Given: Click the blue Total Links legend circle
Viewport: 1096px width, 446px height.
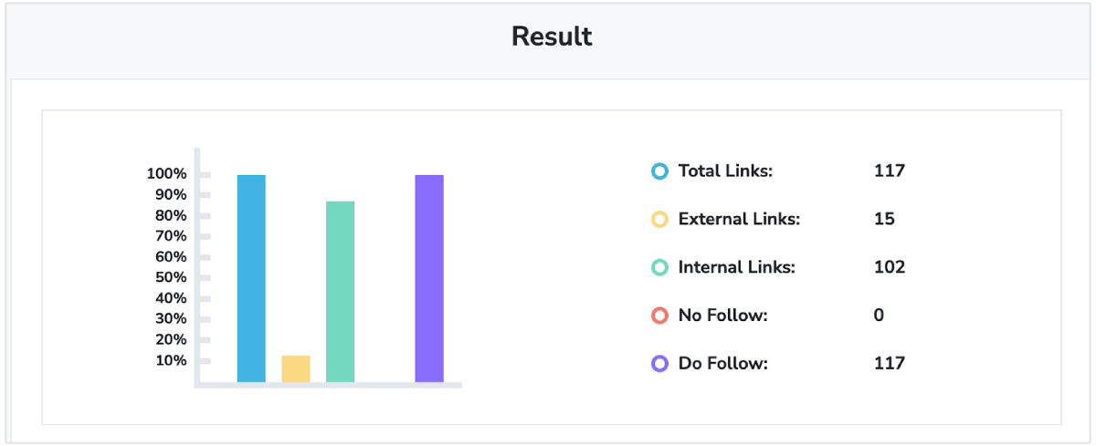Looking at the screenshot, I should pos(659,171).
